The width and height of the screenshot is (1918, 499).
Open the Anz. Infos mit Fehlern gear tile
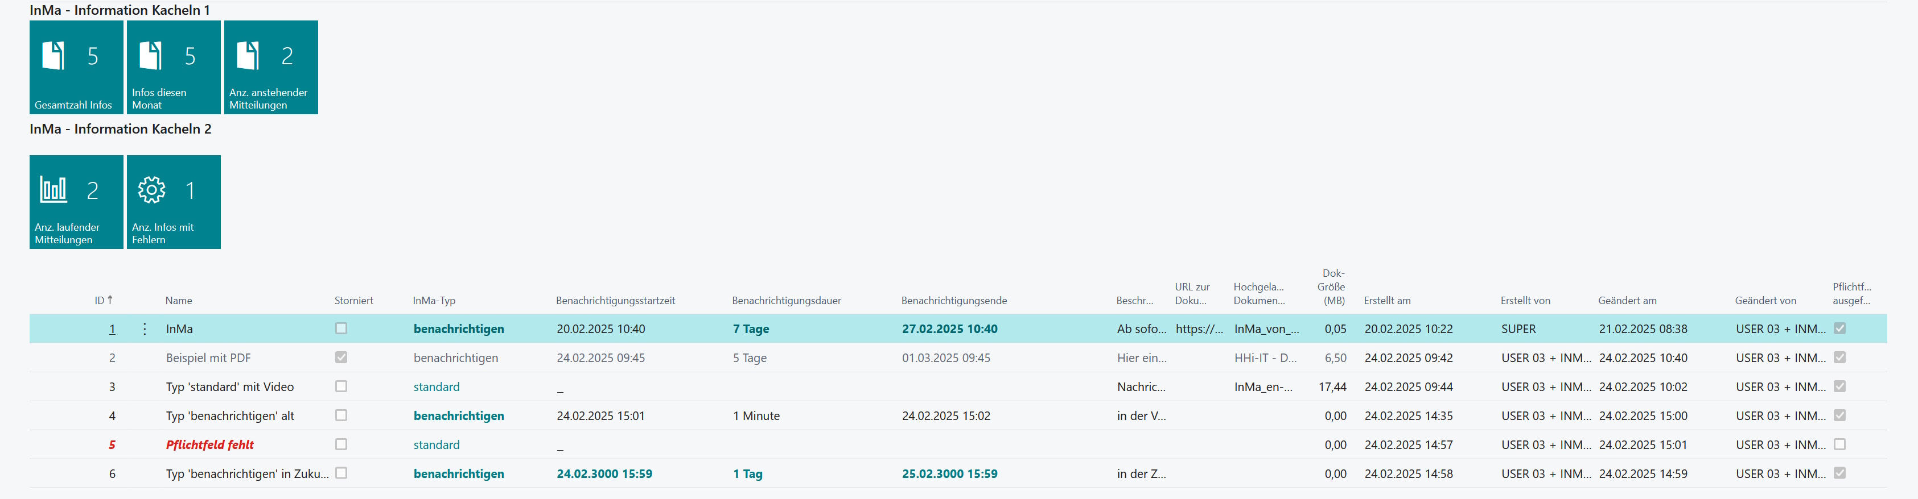coord(174,202)
